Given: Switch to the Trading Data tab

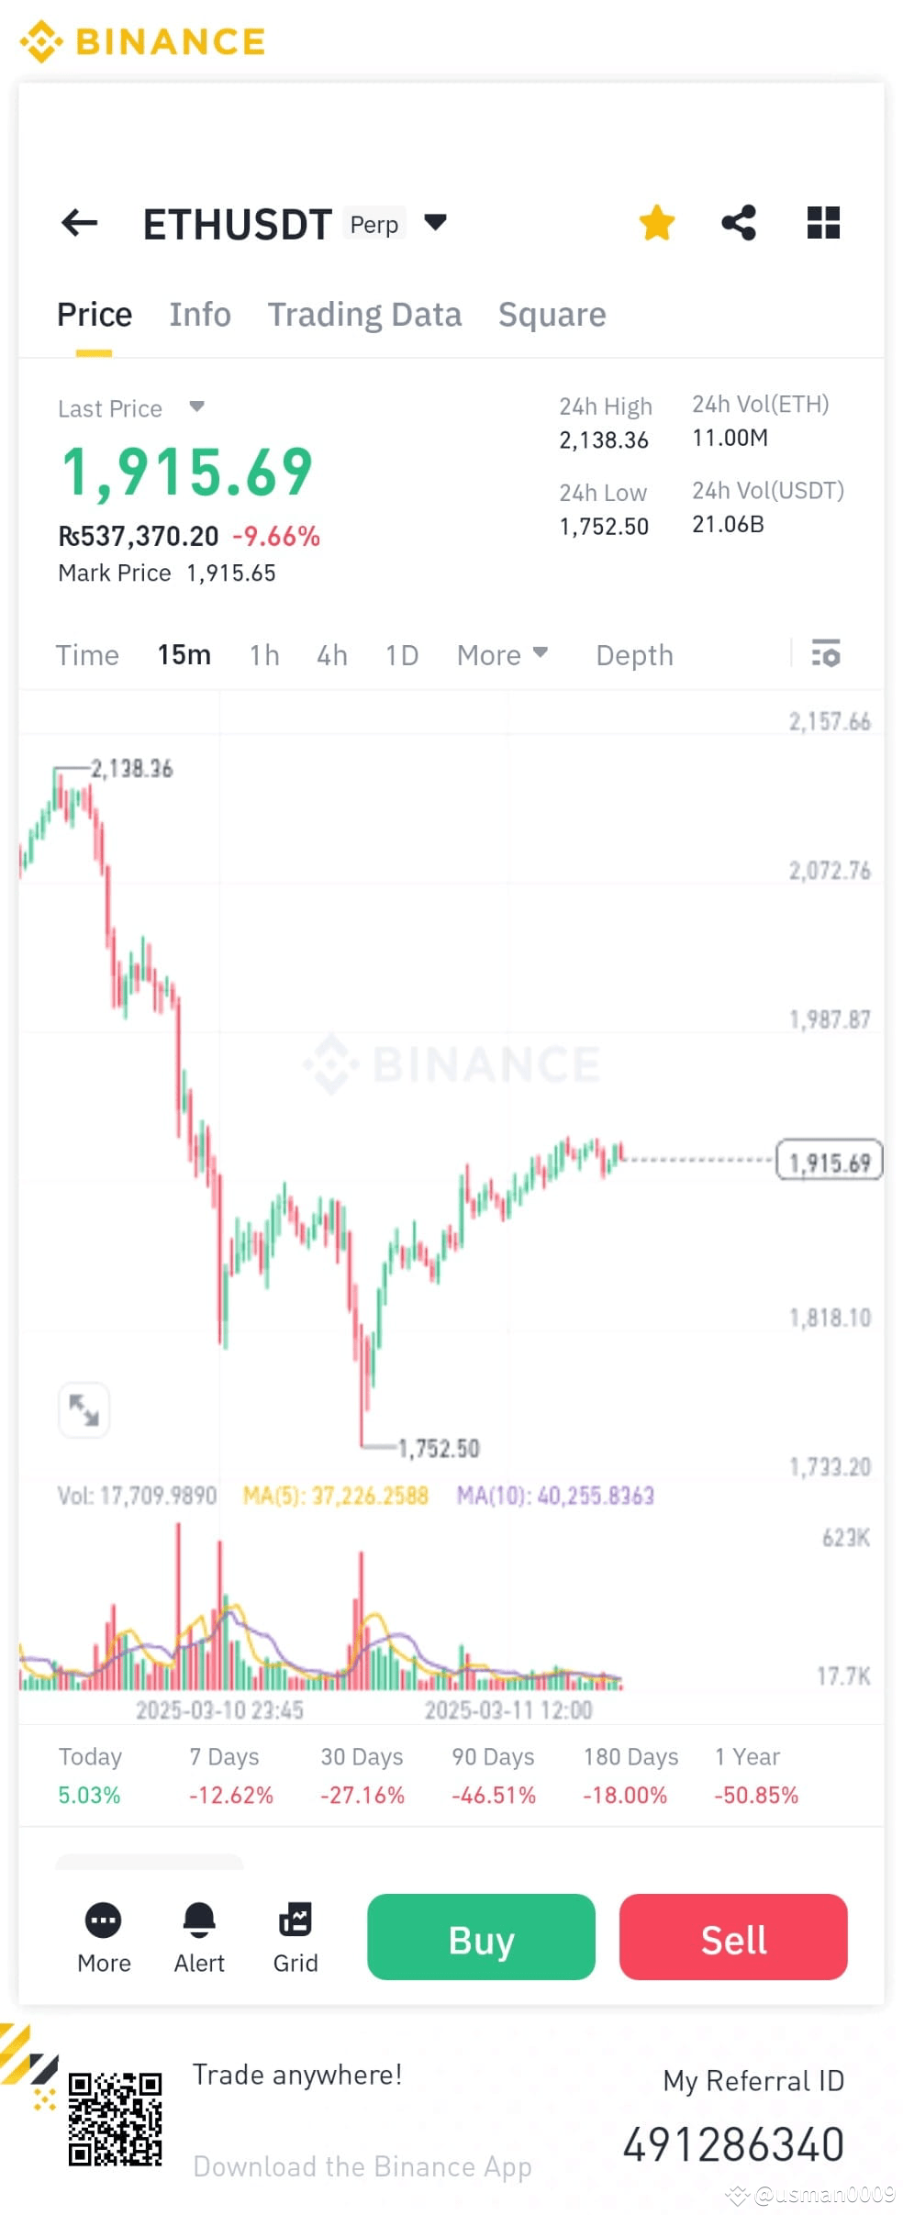Looking at the screenshot, I should (364, 314).
